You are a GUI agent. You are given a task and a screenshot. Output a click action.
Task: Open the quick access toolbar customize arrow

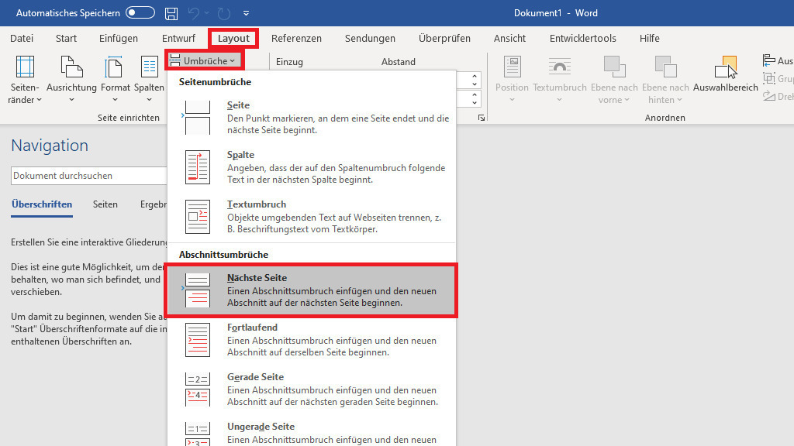(247, 13)
